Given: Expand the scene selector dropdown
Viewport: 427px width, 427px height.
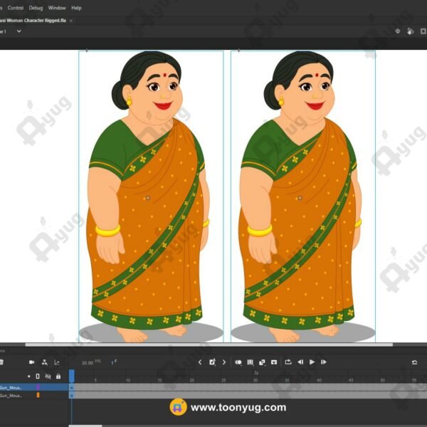Looking at the screenshot, I should pyautogui.click(x=19, y=31).
